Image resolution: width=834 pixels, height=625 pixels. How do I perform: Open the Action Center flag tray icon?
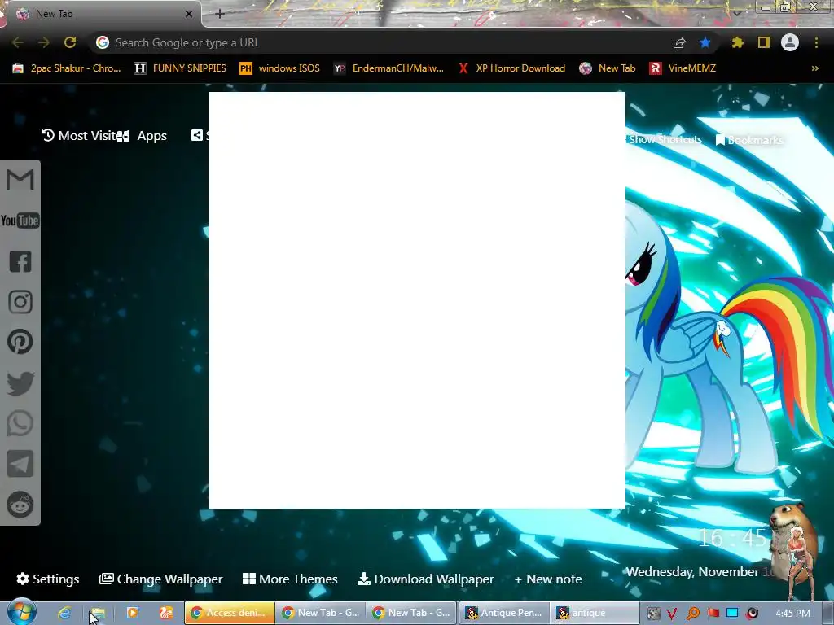713,614
